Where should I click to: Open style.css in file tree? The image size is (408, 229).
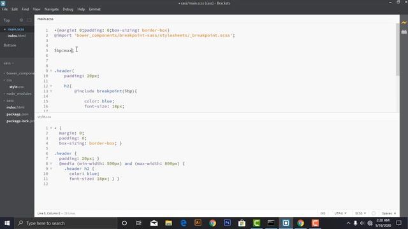[x=17, y=87]
